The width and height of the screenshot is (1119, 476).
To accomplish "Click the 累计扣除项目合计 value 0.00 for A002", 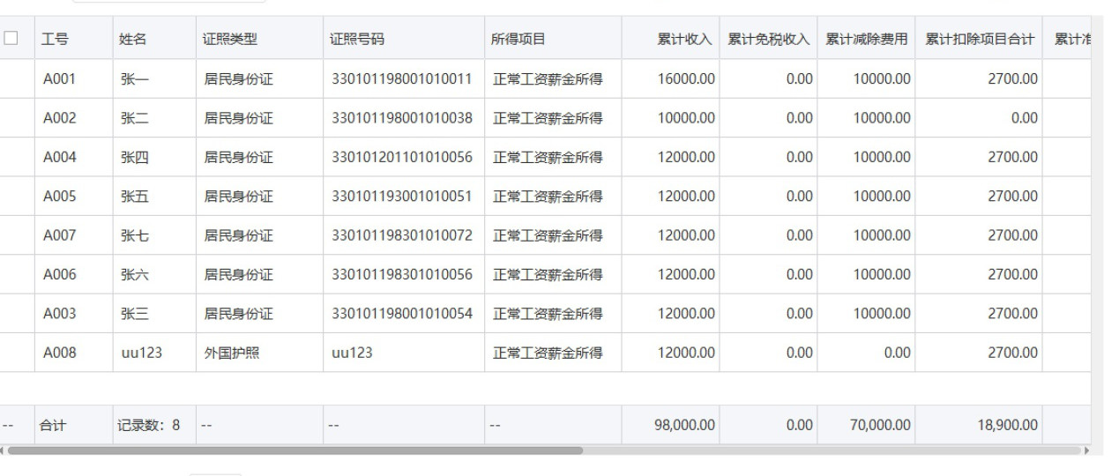I will tap(1024, 118).
